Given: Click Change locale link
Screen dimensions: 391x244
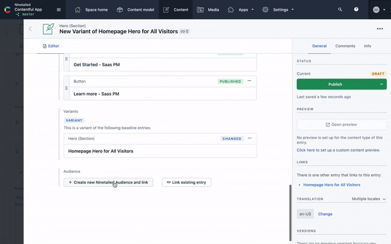Looking at the screenshot, I should coord(325,214).
